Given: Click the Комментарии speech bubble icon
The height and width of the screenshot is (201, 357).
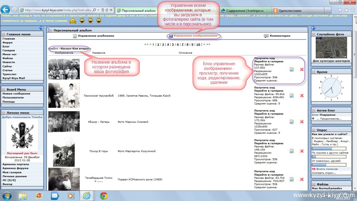Looking at the screenshot, I should coord(266,36).
